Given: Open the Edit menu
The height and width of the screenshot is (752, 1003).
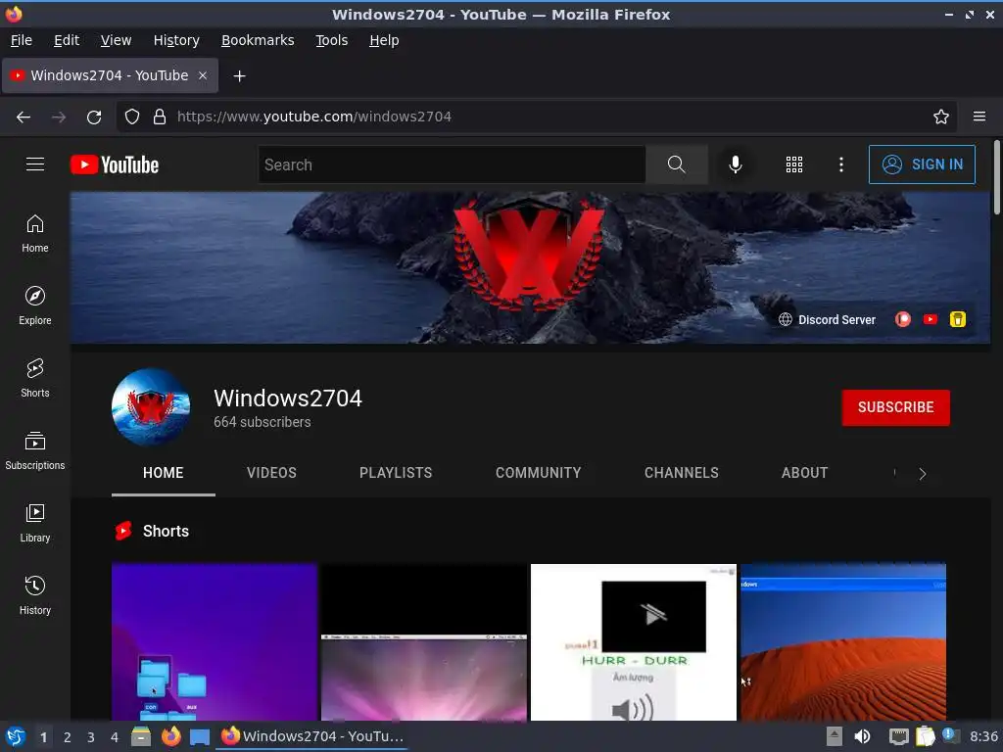Looking at the screenshot, I should pos(67,40).
